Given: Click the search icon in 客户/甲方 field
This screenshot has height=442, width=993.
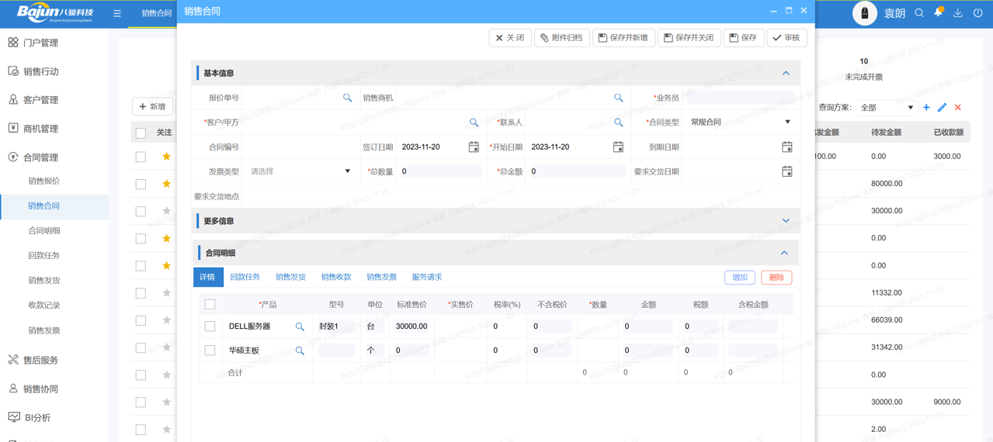Looking at the screenshot, I should tap(474, 123).
